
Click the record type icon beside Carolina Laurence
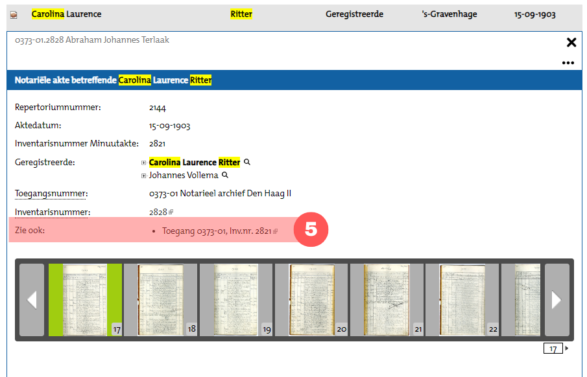tap(14, 15)
